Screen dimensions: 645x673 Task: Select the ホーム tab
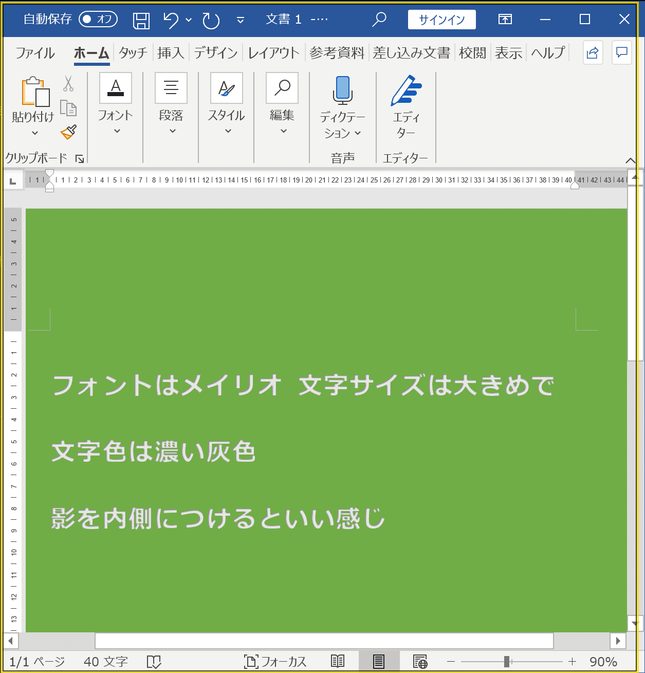tap(91, 53)
